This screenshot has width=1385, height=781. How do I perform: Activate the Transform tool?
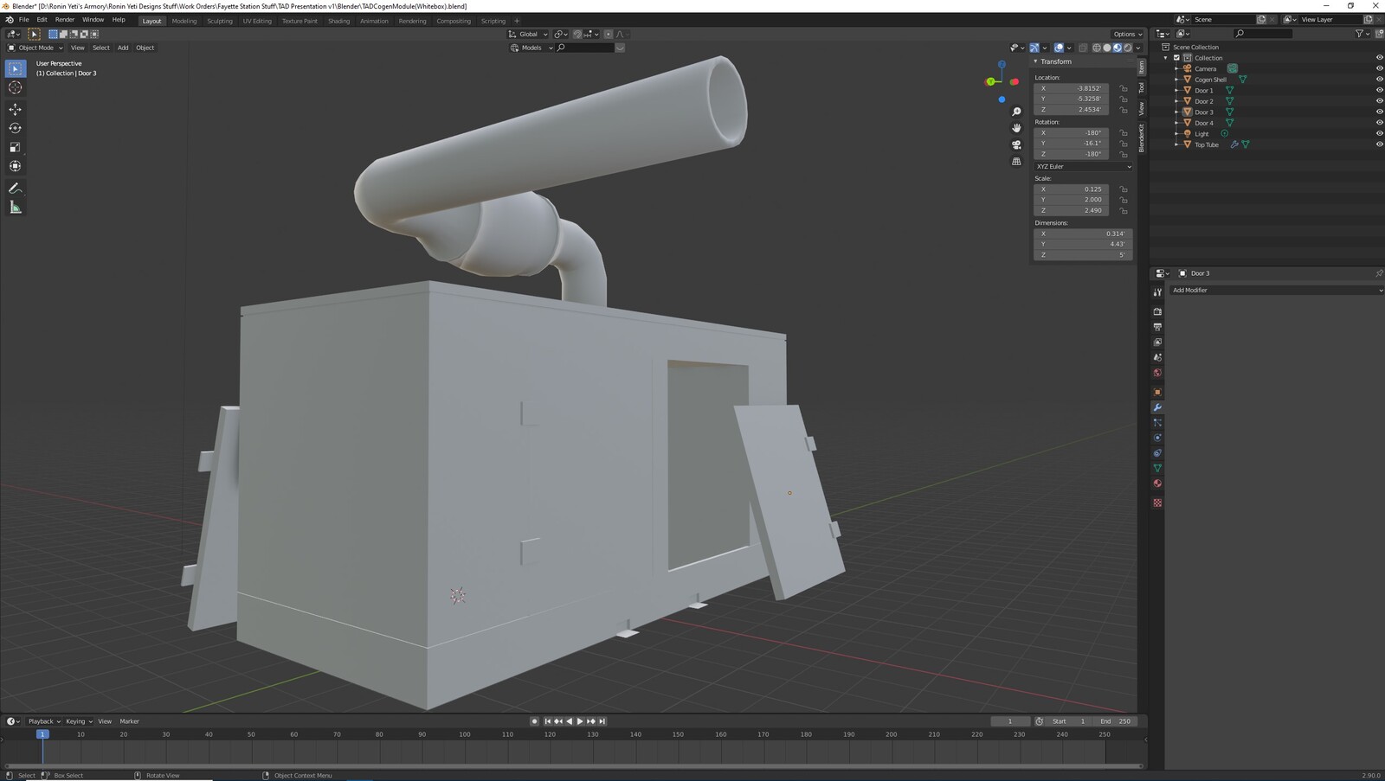coord(16,166)
